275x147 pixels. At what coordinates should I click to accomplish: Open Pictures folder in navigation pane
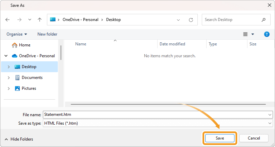[26, 88]
